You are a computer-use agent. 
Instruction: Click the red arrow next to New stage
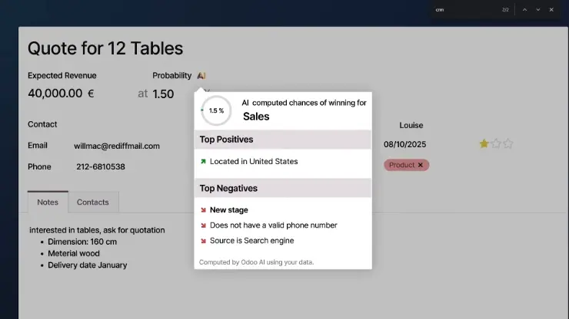(x=203, y=210)
